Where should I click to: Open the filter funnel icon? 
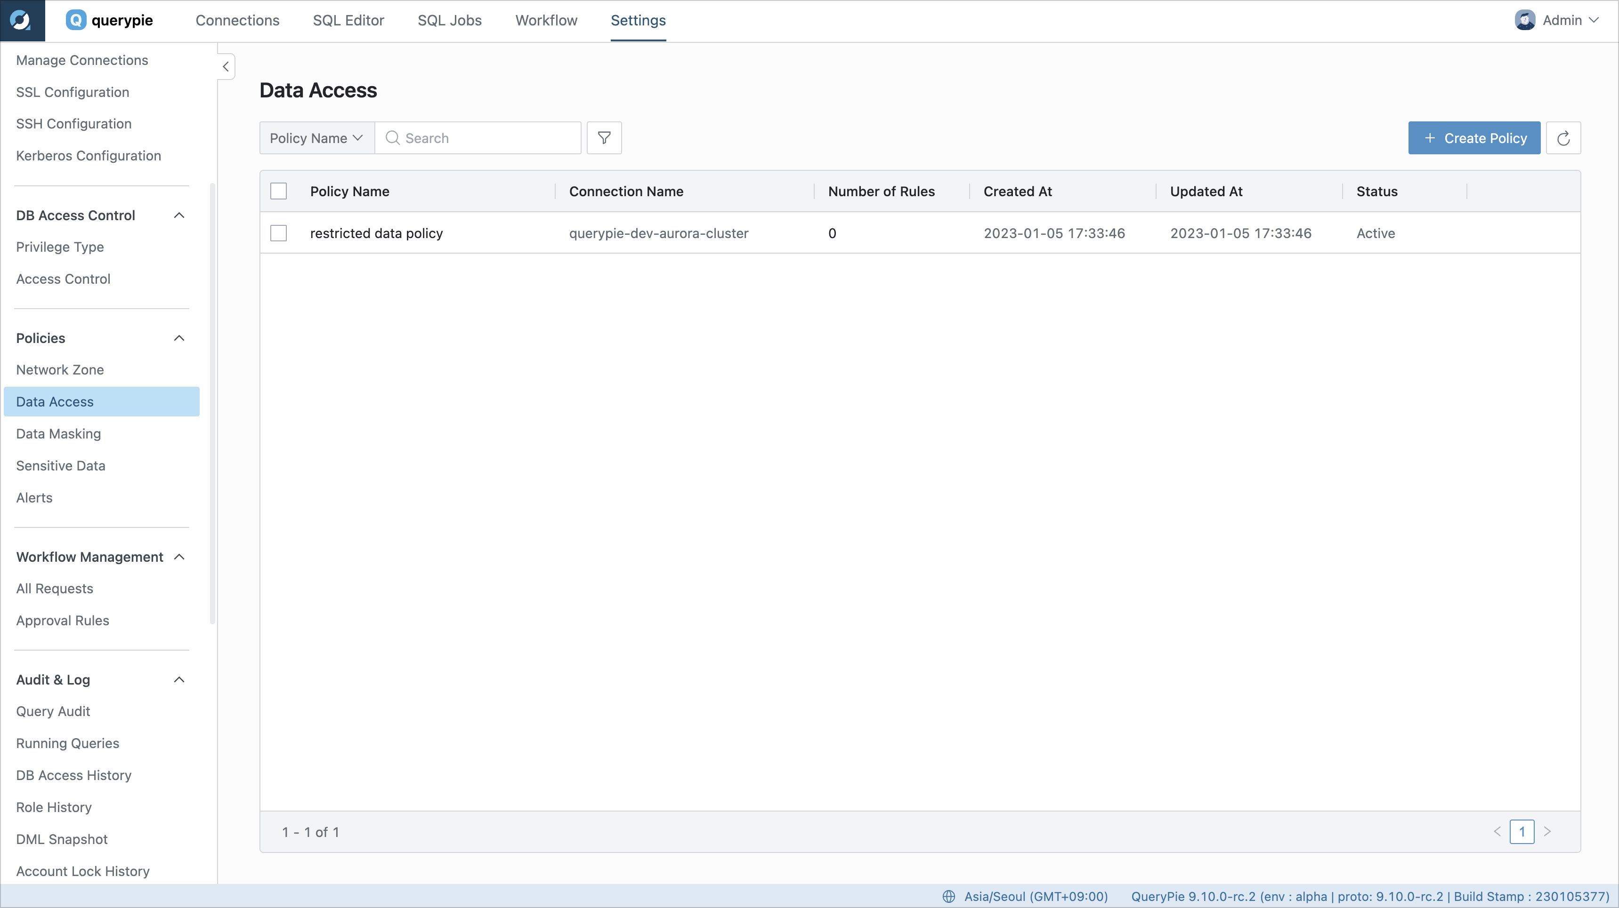(604, 137)
